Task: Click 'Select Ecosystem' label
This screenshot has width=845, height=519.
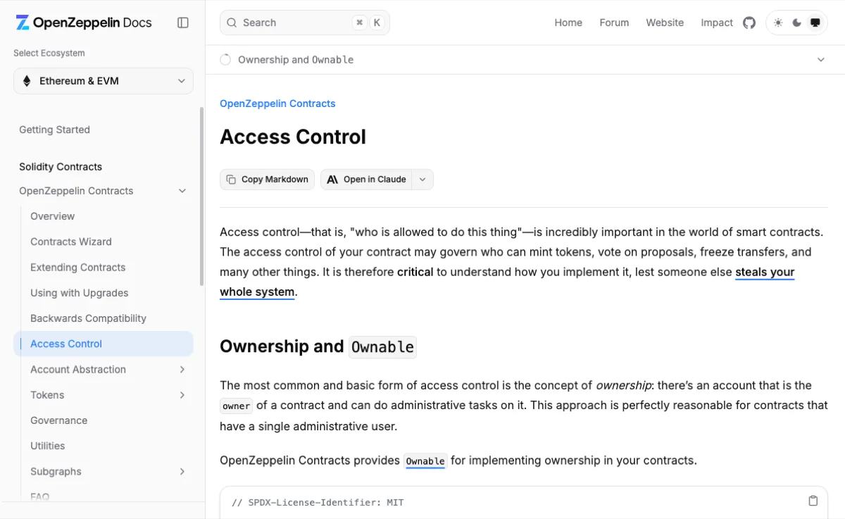Action: coord(49,53)
